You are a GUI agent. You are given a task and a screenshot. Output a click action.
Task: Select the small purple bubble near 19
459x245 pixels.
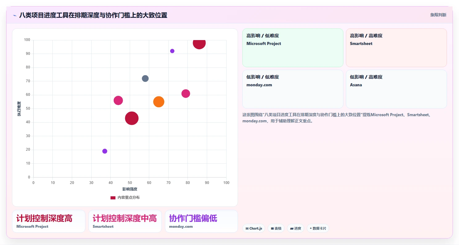105,151
